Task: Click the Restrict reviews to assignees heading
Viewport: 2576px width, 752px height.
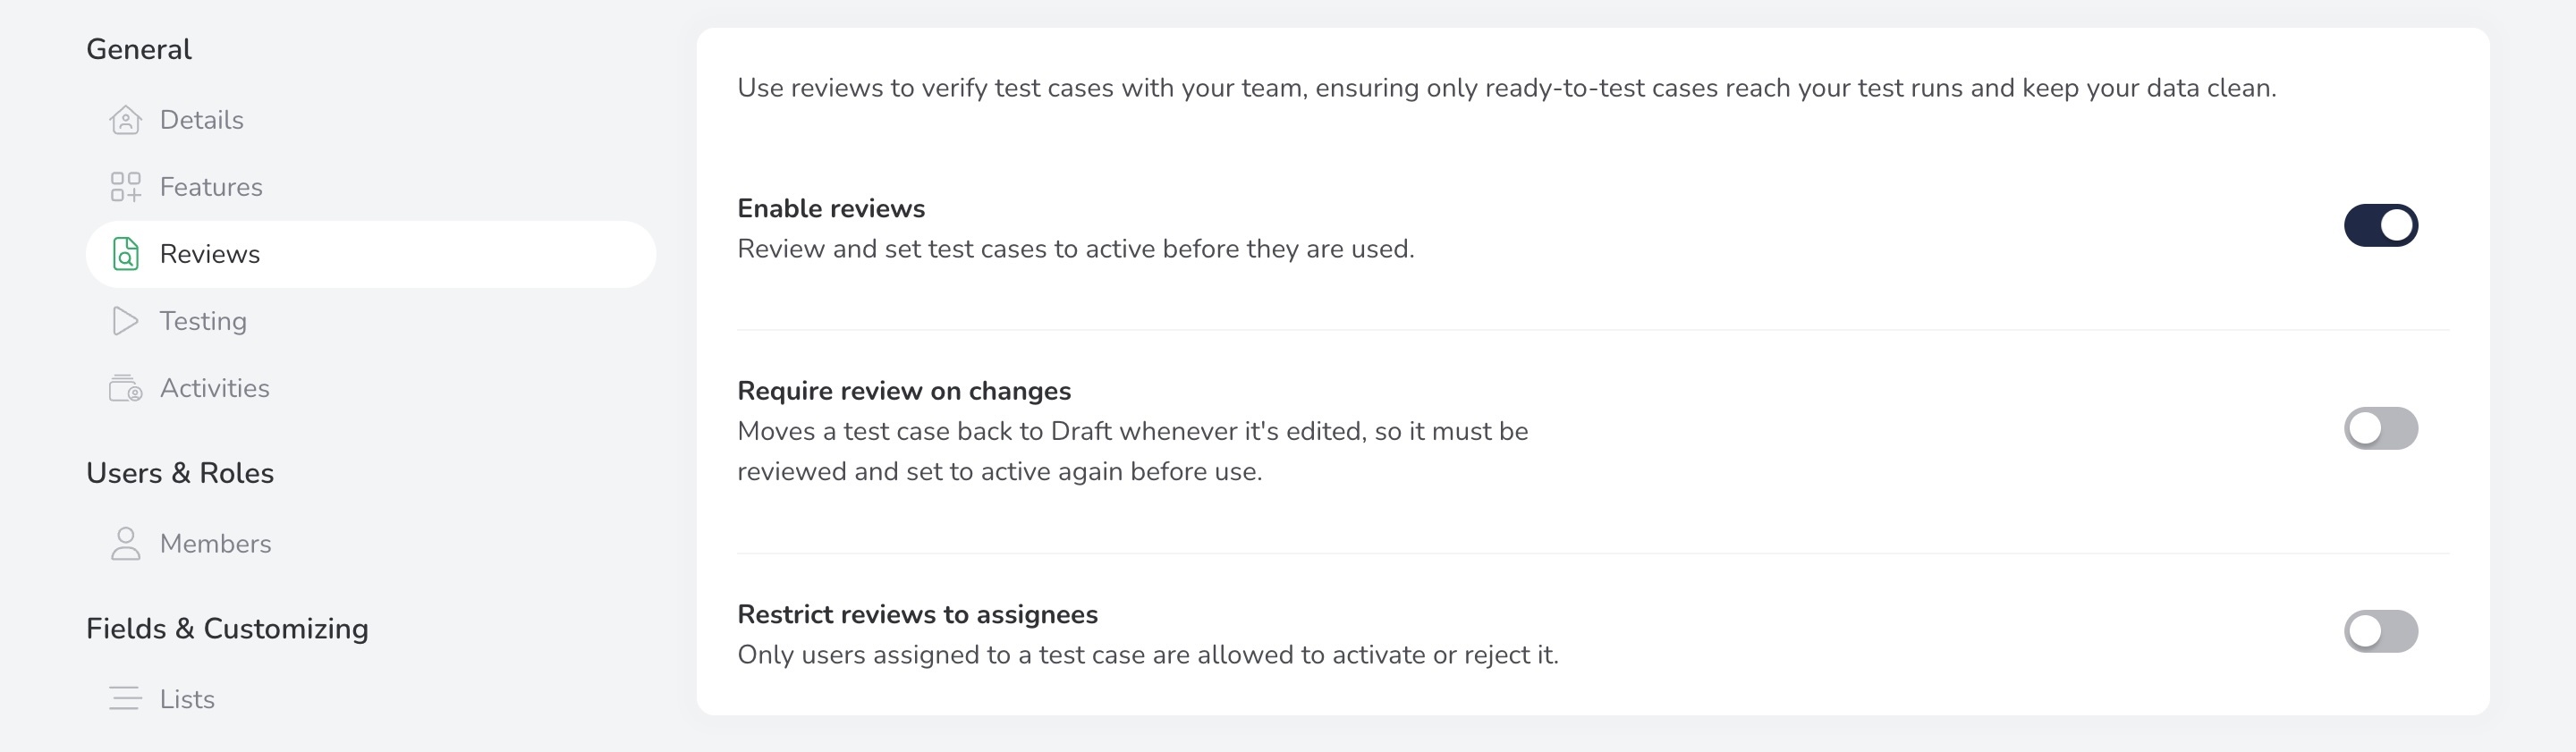Action: 917,614
